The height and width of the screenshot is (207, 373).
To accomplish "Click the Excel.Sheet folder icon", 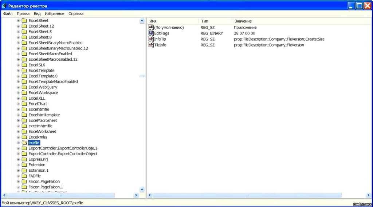I will pyautogui.click(x=24, y=21).
